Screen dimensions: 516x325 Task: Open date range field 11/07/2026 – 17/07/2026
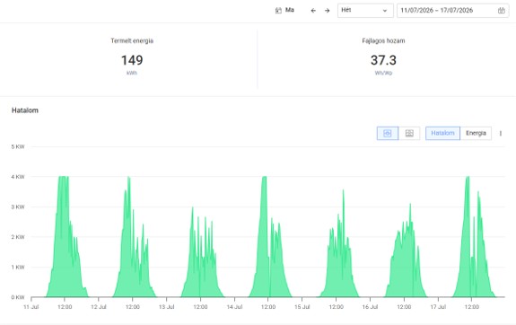[x=452, y=11]
